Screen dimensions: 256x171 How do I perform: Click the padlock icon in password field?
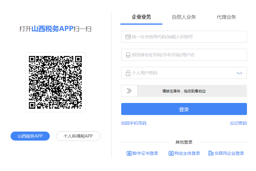[x=128, y=73]
